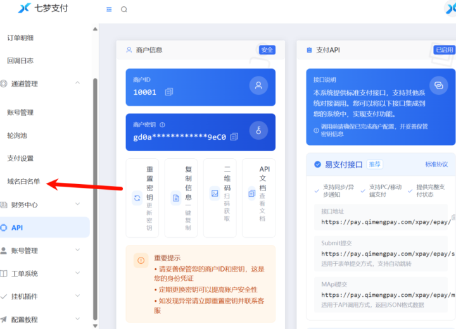456x329 pixels.
Task: Click masked key gd0a************9eC0
Action: click(x=179, y=137)
